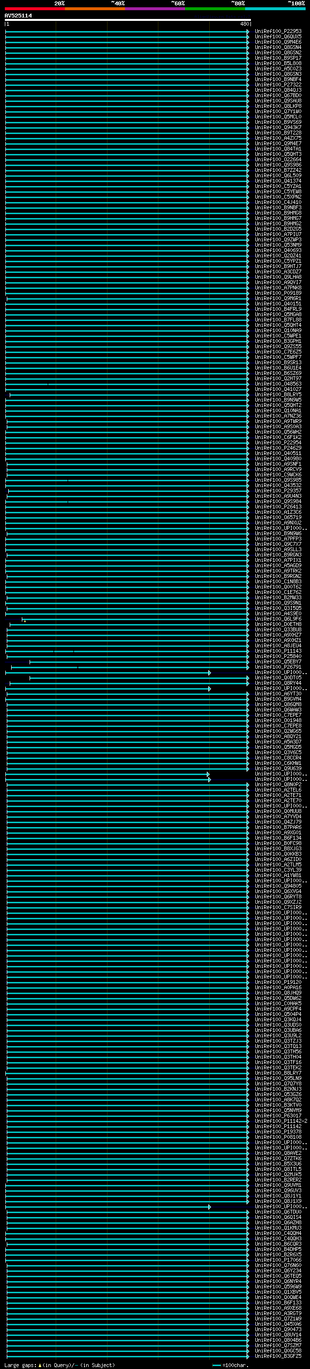Image resolution: width=310 pixels, height=1369 pixels.
Task: Open hit UniRef100_P27322
Action: (278, 85)
